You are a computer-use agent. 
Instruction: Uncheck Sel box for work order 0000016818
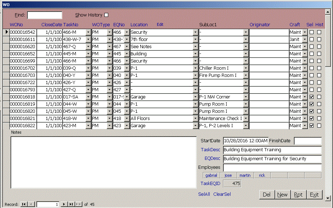click(x=312, y=97)
